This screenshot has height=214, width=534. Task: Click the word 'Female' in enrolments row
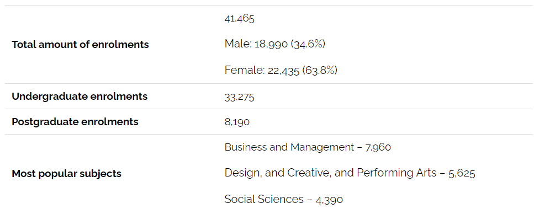(x=244, y=70)
